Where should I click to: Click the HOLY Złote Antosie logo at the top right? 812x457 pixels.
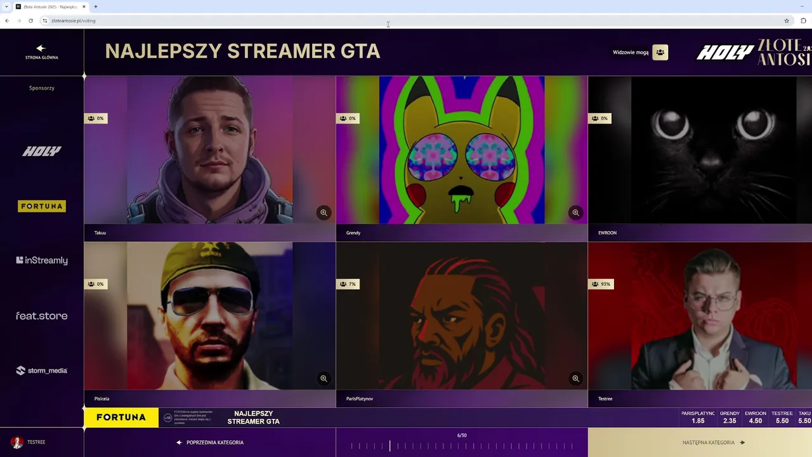pos(754,53)
